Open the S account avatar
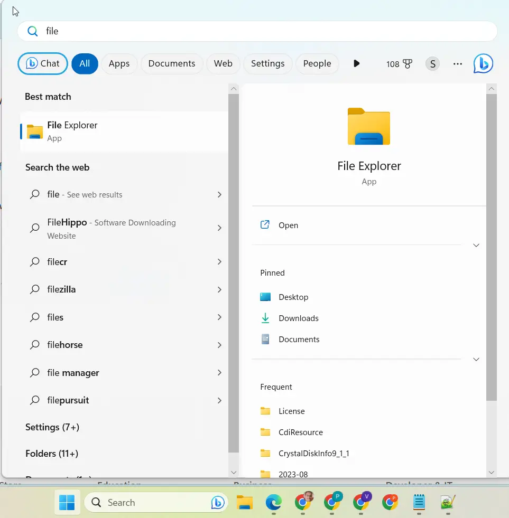Viewport: 509px width, 518px height. (x=432, y=64)
